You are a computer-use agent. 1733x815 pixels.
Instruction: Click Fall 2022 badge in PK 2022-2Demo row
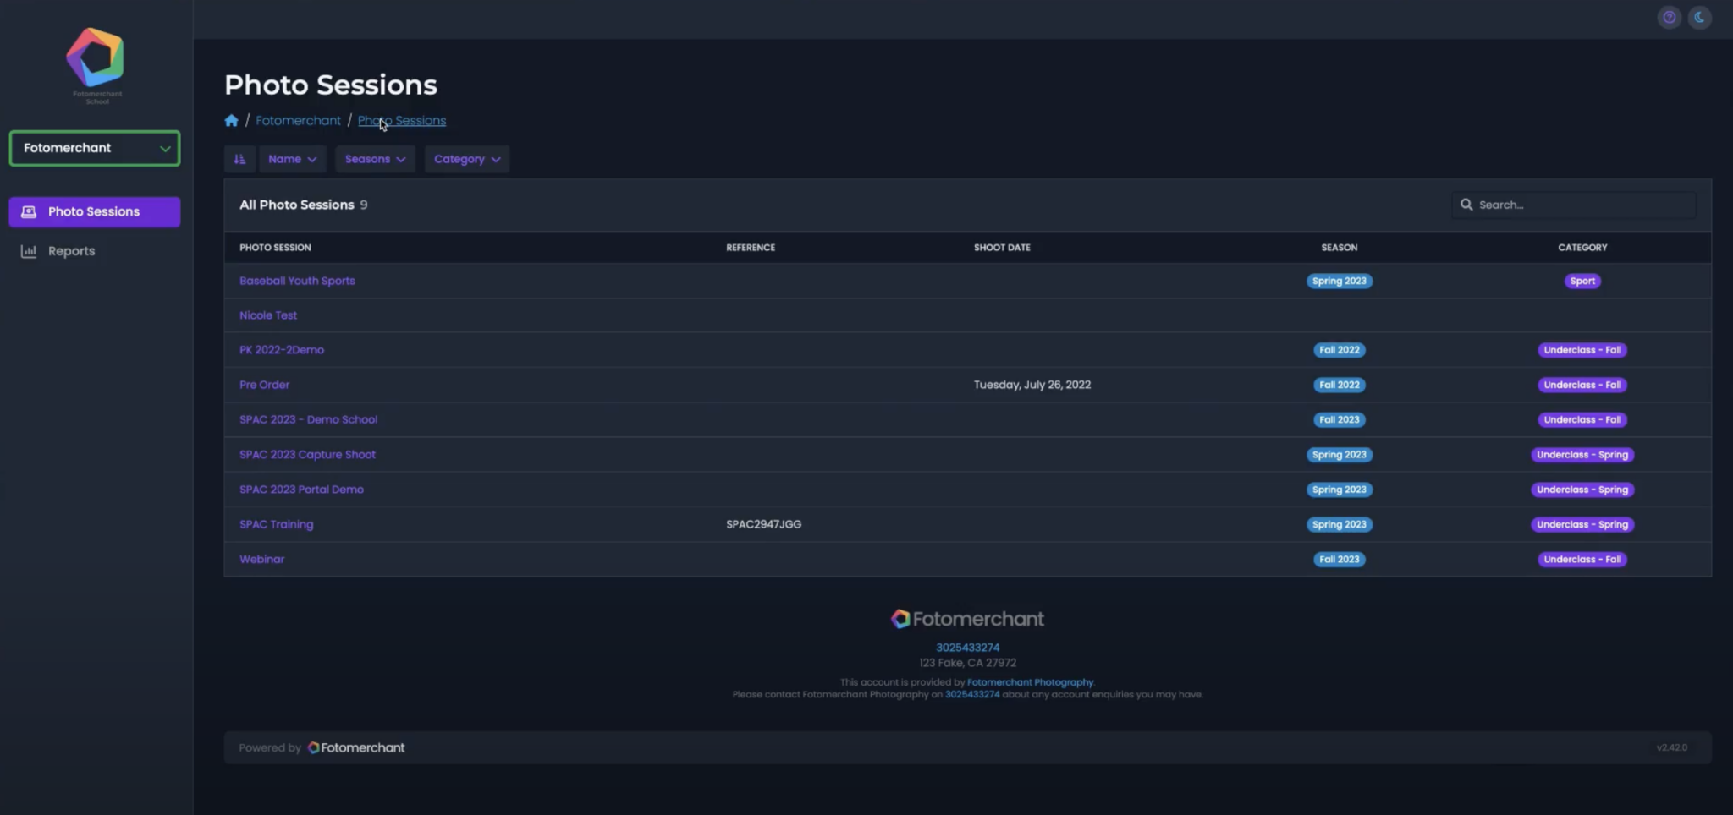[1340, 350]
